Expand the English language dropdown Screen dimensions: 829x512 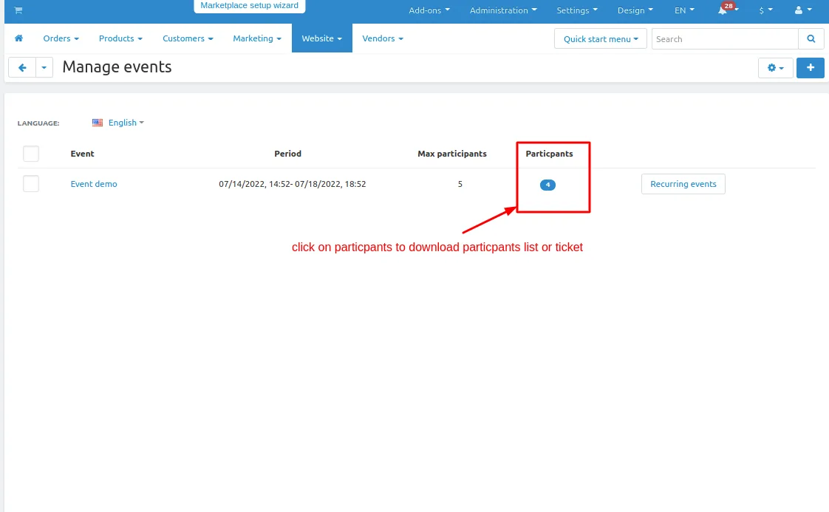tap(118, 123)
